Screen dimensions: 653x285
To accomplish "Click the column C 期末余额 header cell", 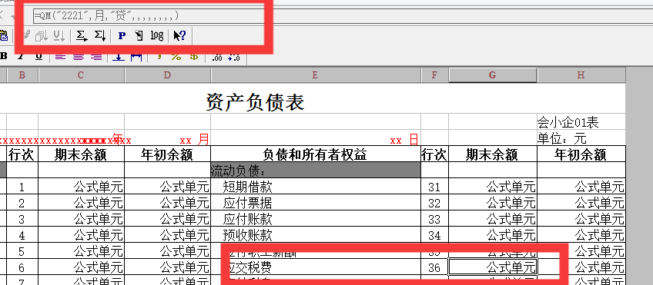I will pos(81,154).
